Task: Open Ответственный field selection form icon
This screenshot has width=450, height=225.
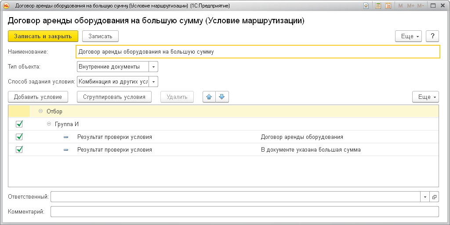Action: tap(434, 197)
